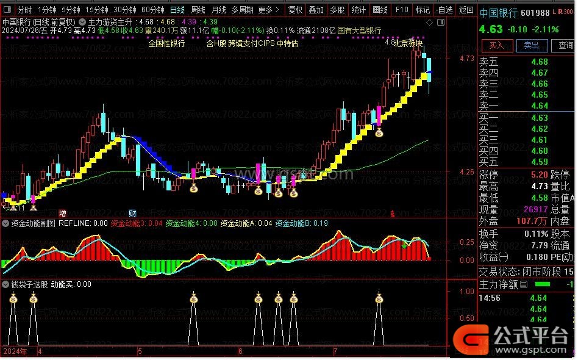The height and width of the screenshot is (360, 578).
Task: Click the money bag signal under mid-May candles
Action: click(x=194, y=188)
